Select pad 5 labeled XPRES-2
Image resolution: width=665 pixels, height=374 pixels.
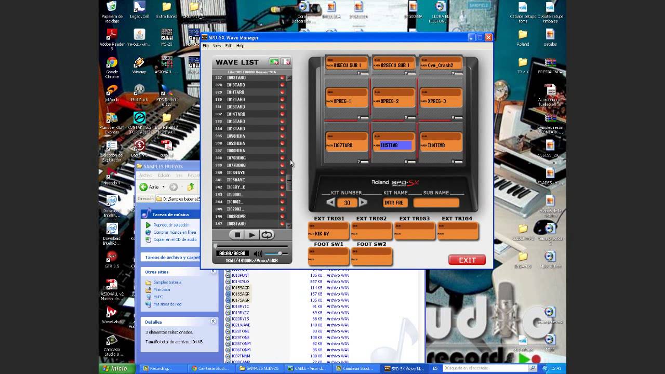[394, 98]
